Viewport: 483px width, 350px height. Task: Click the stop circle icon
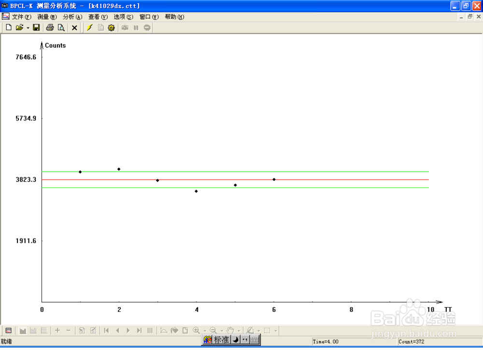(147, 27)
